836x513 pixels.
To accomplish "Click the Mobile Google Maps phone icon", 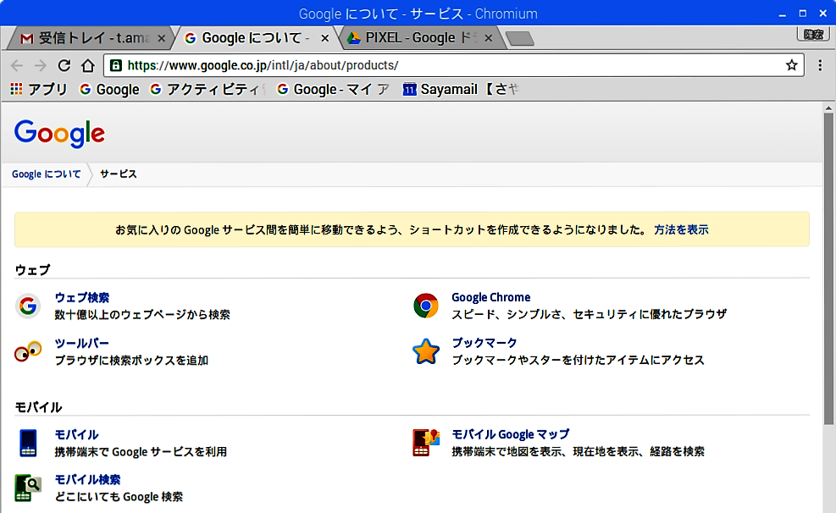I will [425, 443].
